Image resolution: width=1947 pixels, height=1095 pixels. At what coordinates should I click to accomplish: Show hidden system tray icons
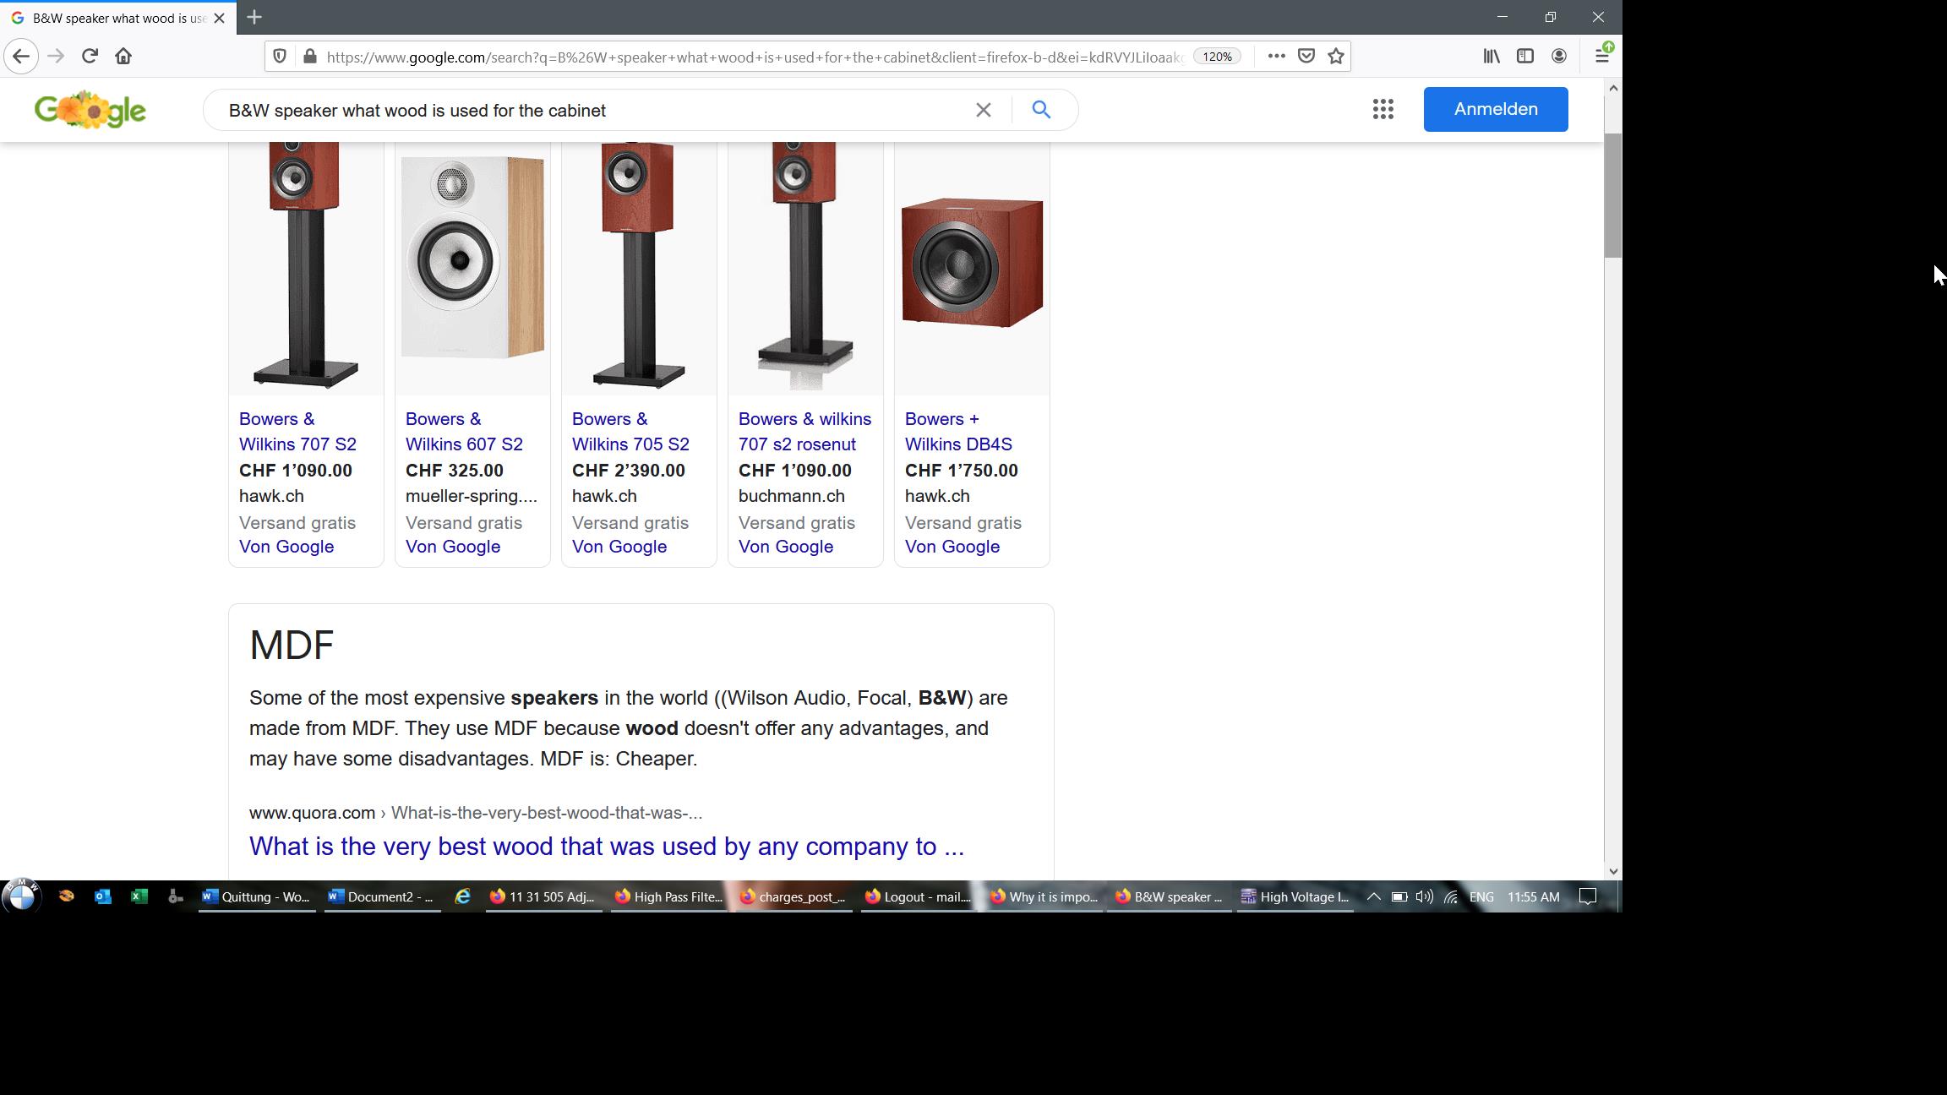coord(1373,896)
